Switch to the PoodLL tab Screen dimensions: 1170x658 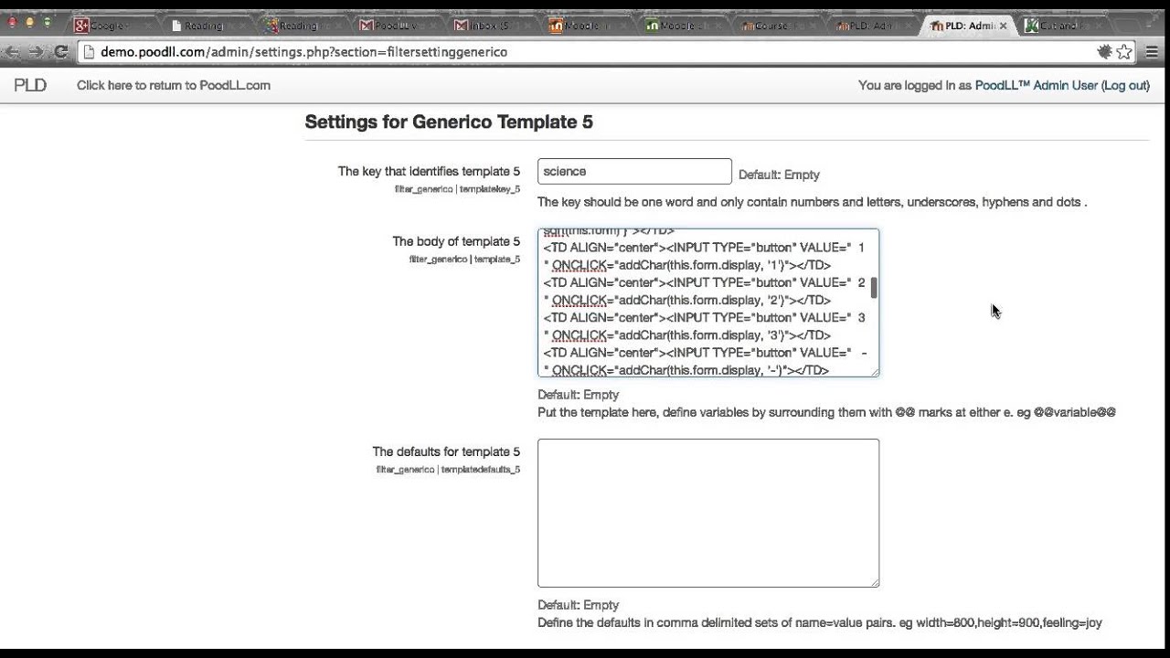(395, 26)
